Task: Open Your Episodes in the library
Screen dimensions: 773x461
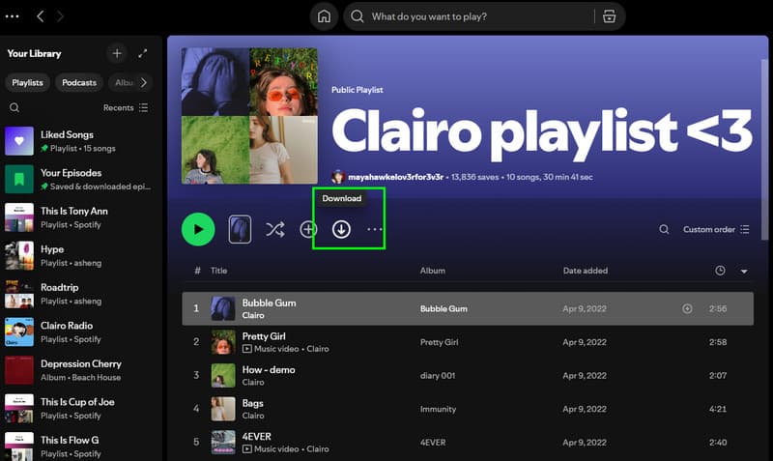Action: [x=81, y=179]
